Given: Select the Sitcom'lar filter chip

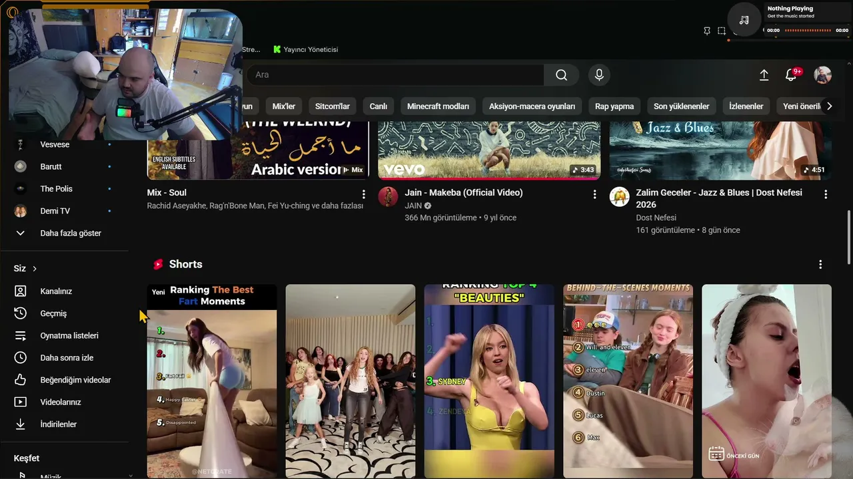Looking at the screenshot, I should [x=333, y=106].
